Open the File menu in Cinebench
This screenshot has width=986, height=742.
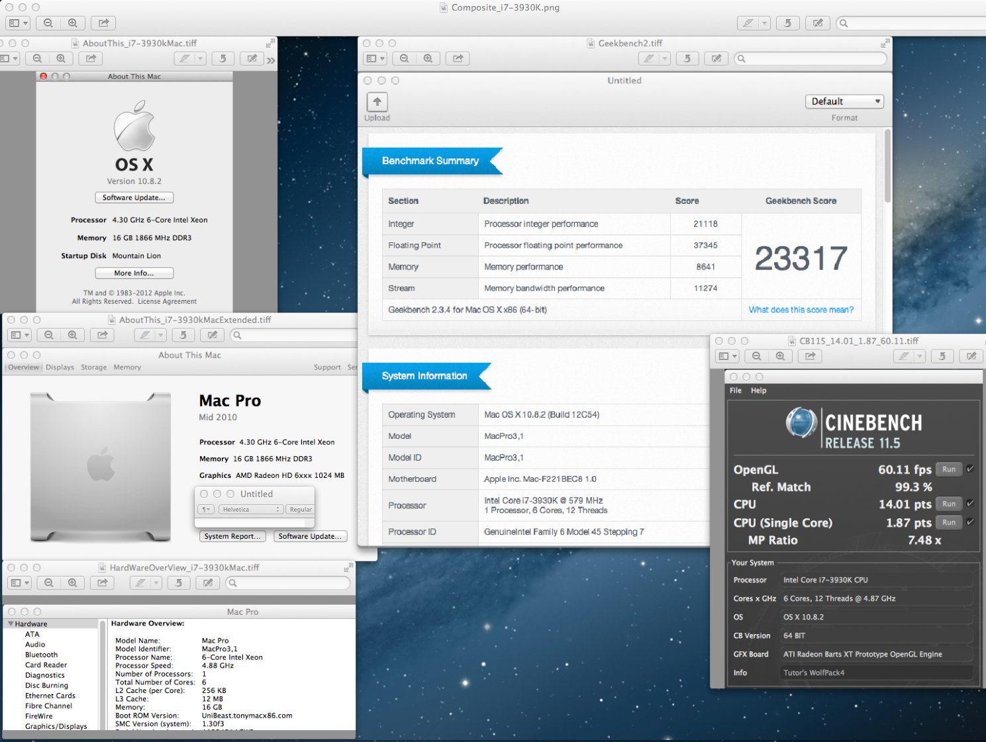(736, 391)
